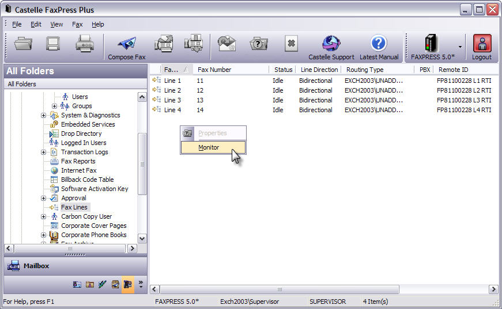Open the File menu
This screenshot has width=502, height=309.
pos(17,24)
